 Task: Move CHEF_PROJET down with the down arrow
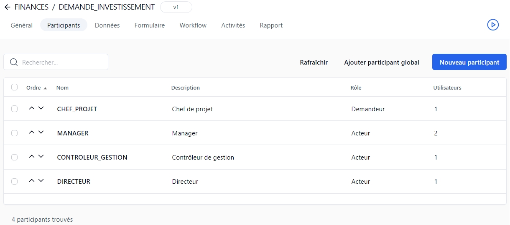point(41,108)
